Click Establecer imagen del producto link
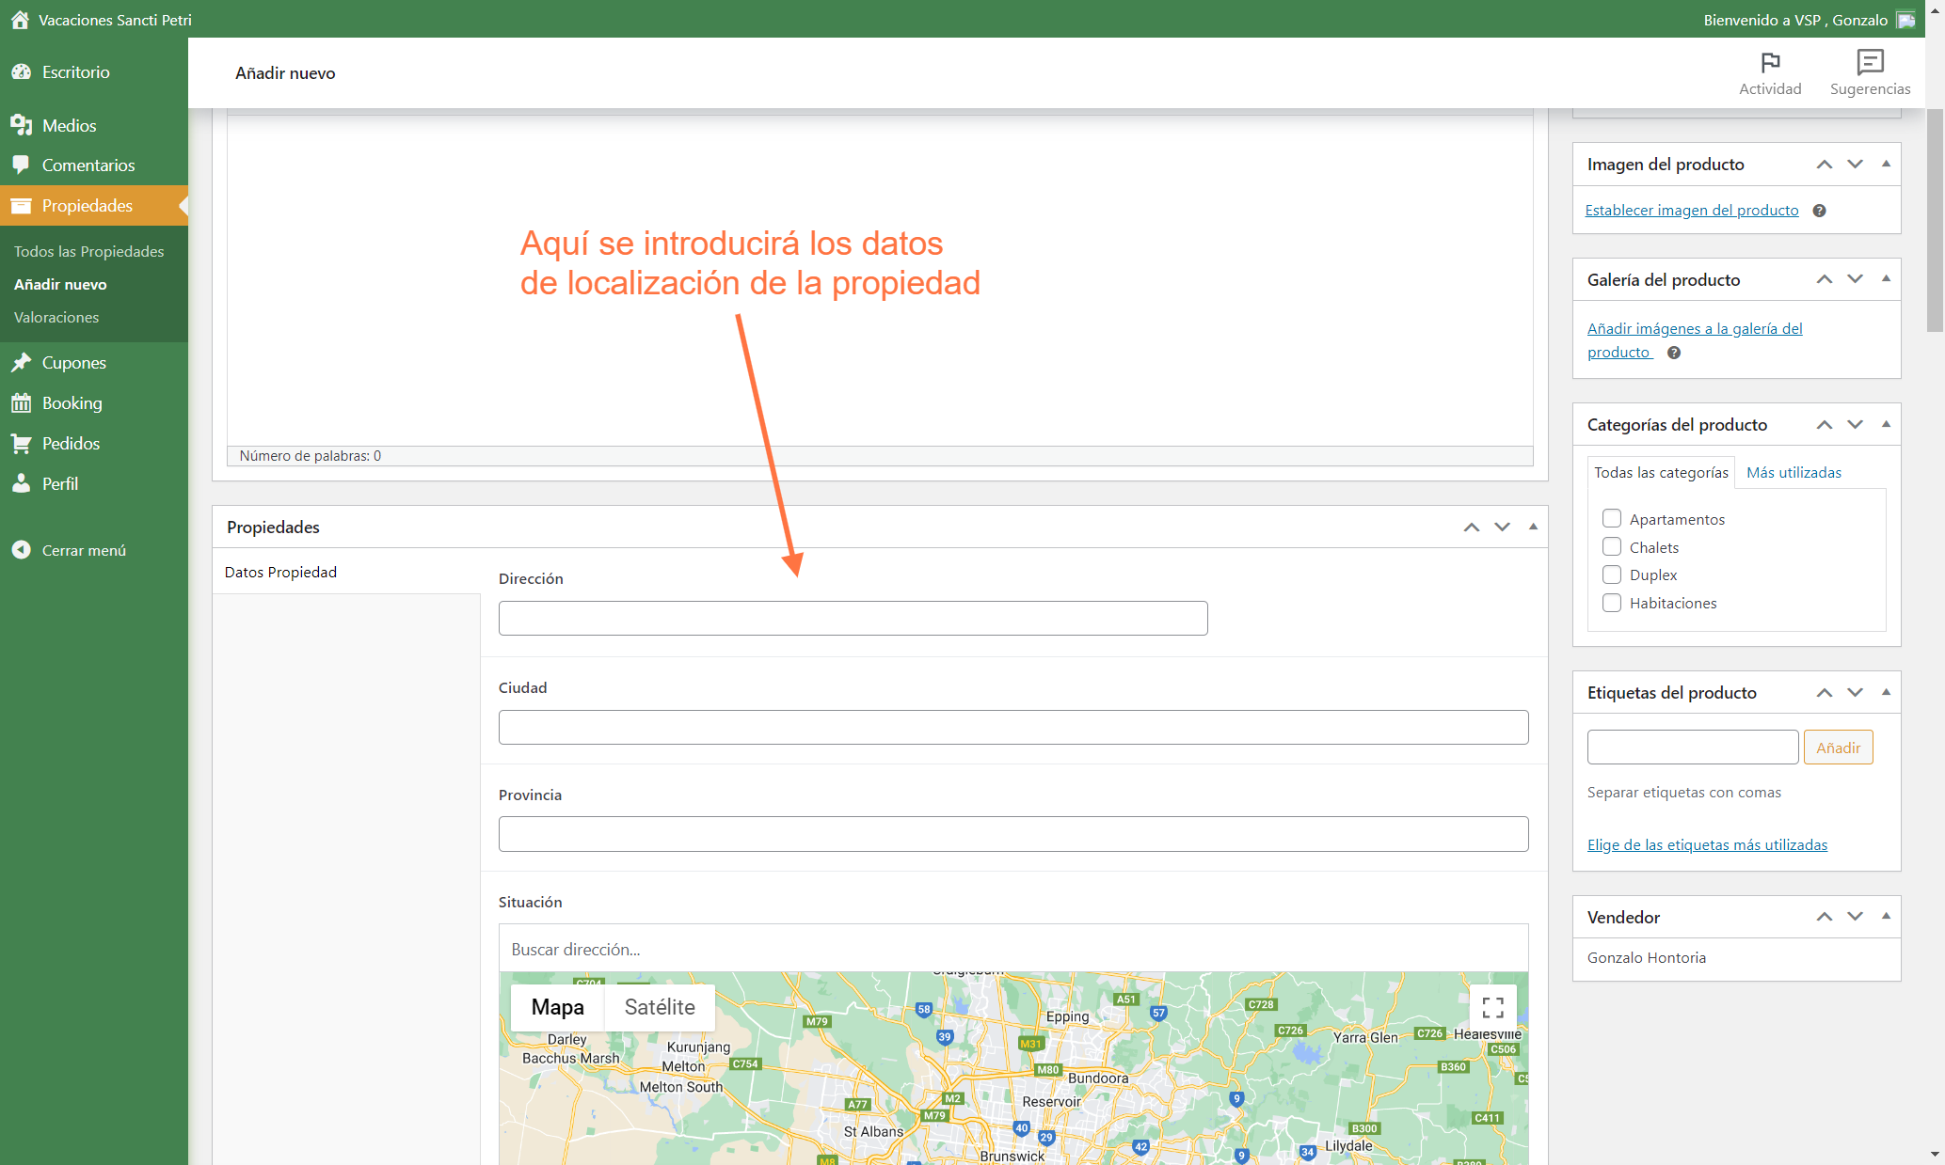Viewport: 1945px width, 1165px height. point(1691,211)
